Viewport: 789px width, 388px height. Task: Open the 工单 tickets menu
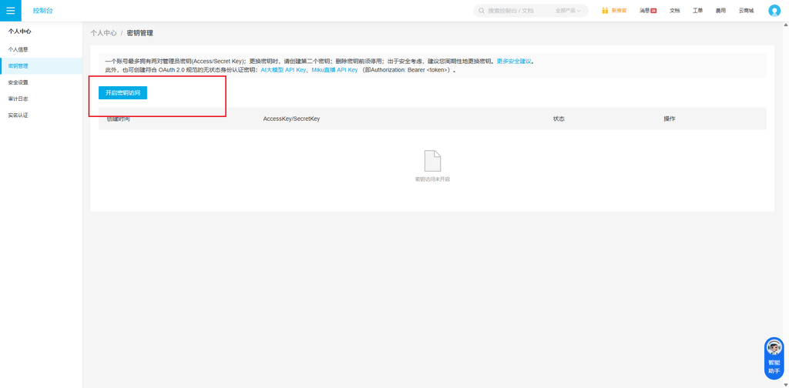698,11
